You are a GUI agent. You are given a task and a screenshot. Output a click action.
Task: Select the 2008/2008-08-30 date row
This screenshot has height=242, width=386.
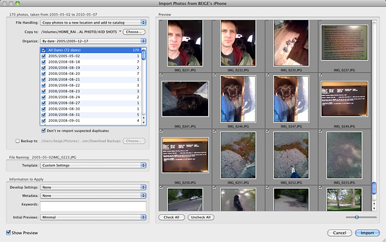coord(91,109)
